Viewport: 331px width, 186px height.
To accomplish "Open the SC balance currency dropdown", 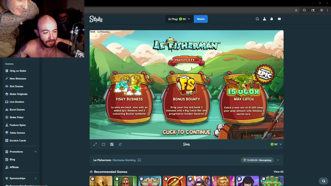I will click(x=179, y=19).
